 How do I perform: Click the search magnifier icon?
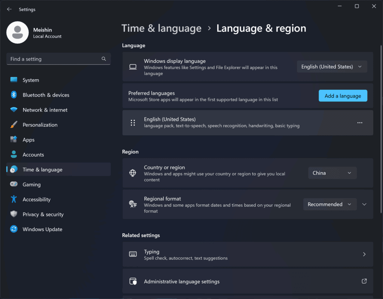tap(104, 59)
